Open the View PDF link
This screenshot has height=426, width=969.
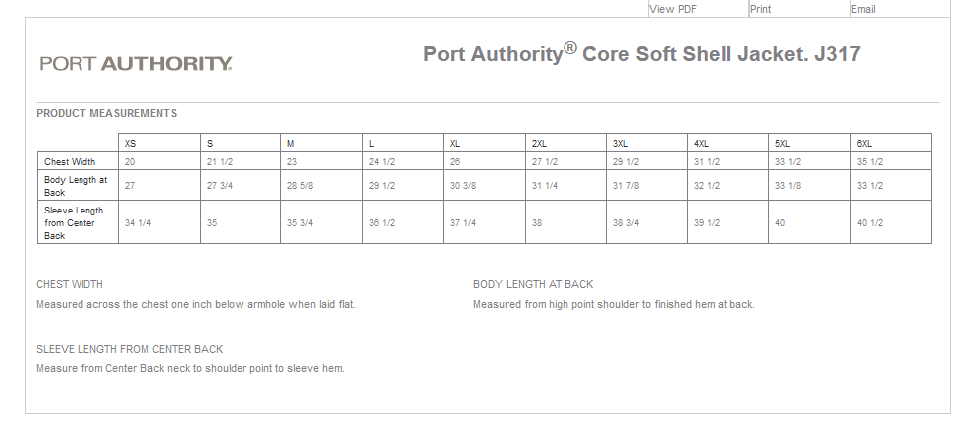[673, 9]
